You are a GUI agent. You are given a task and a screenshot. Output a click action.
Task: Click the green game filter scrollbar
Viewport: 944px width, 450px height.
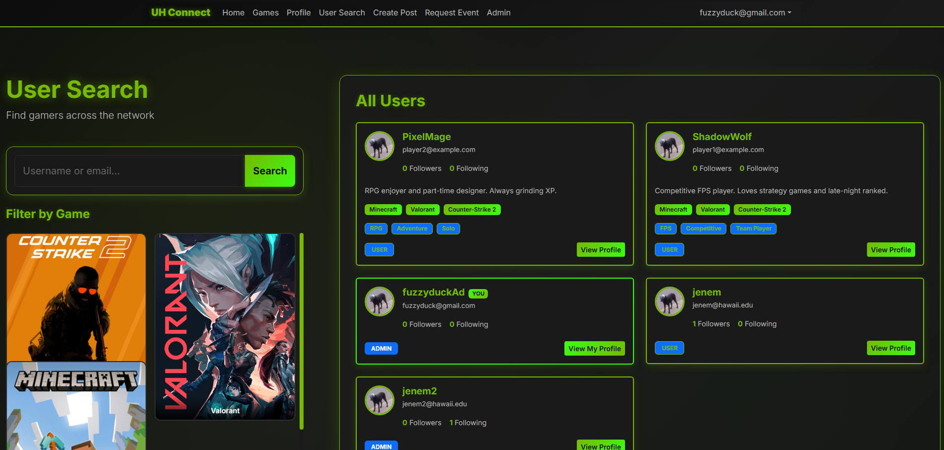pos(302,331)
